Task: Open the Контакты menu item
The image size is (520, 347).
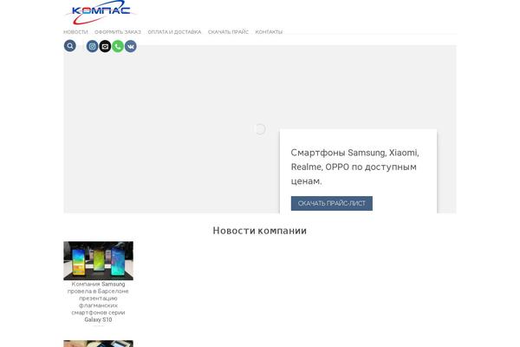Action: tap(269, 32)
